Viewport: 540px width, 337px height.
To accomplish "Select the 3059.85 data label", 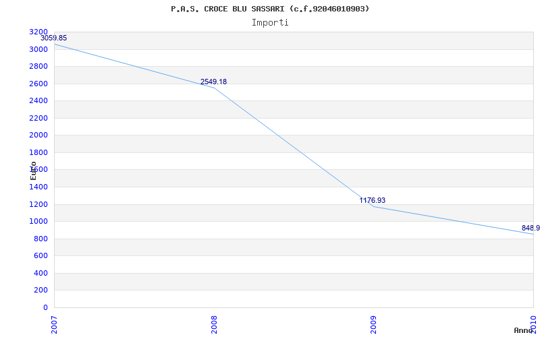I will pyautogui.click(x=54, y=38).
